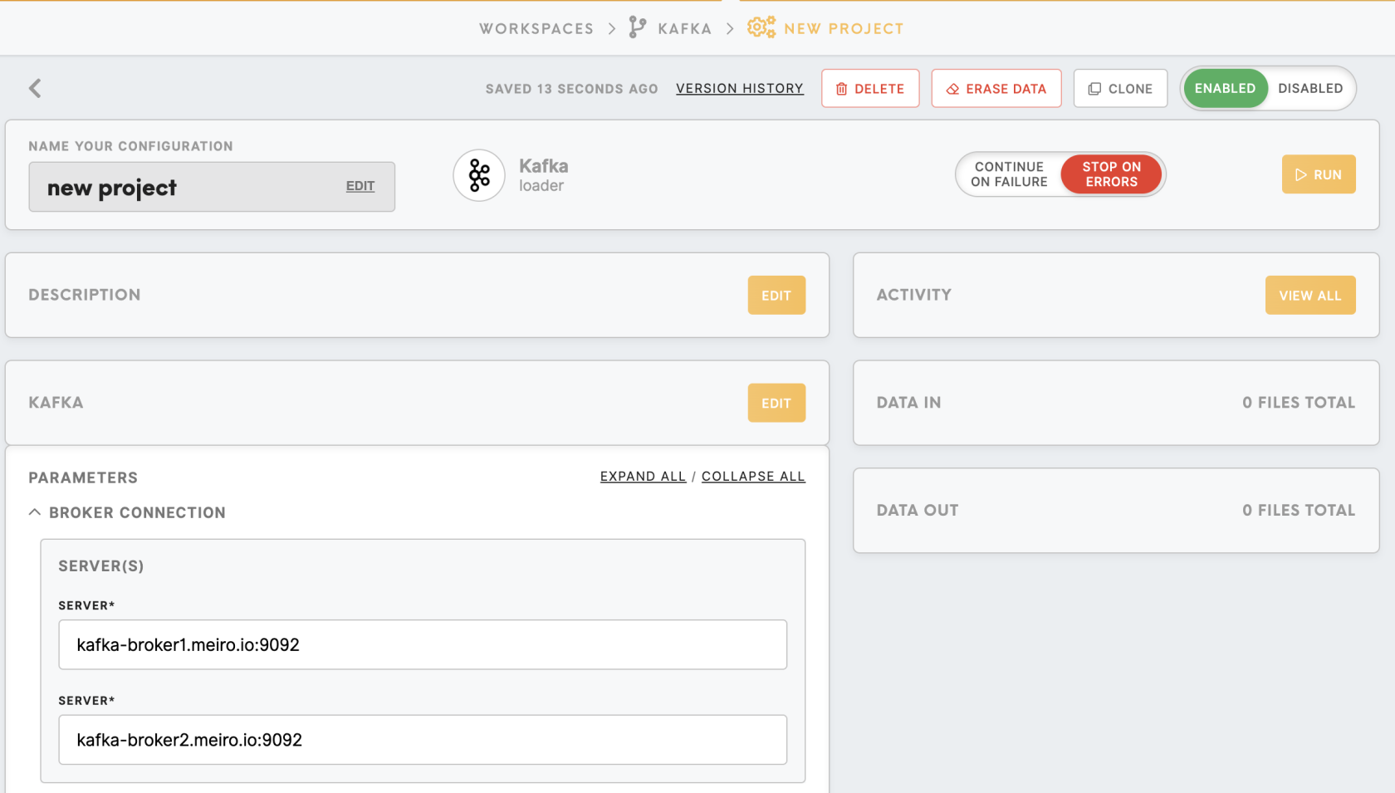Select Stop on Errors option
Screen dimensions: 1395x793
pyautogui.click(x=1111, y=174)
